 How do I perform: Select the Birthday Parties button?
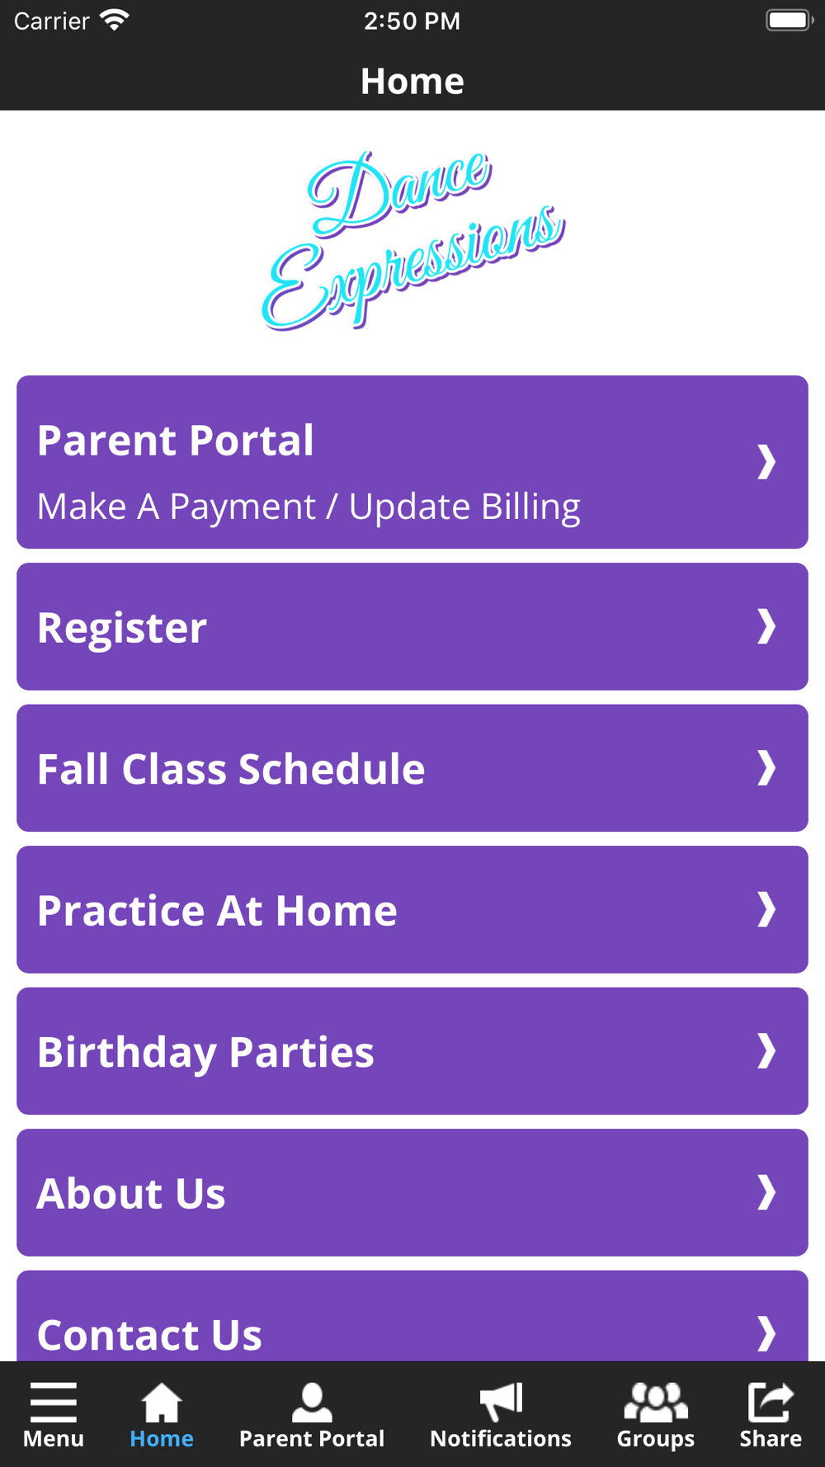pyautogui.click(x=412, y=1051)
